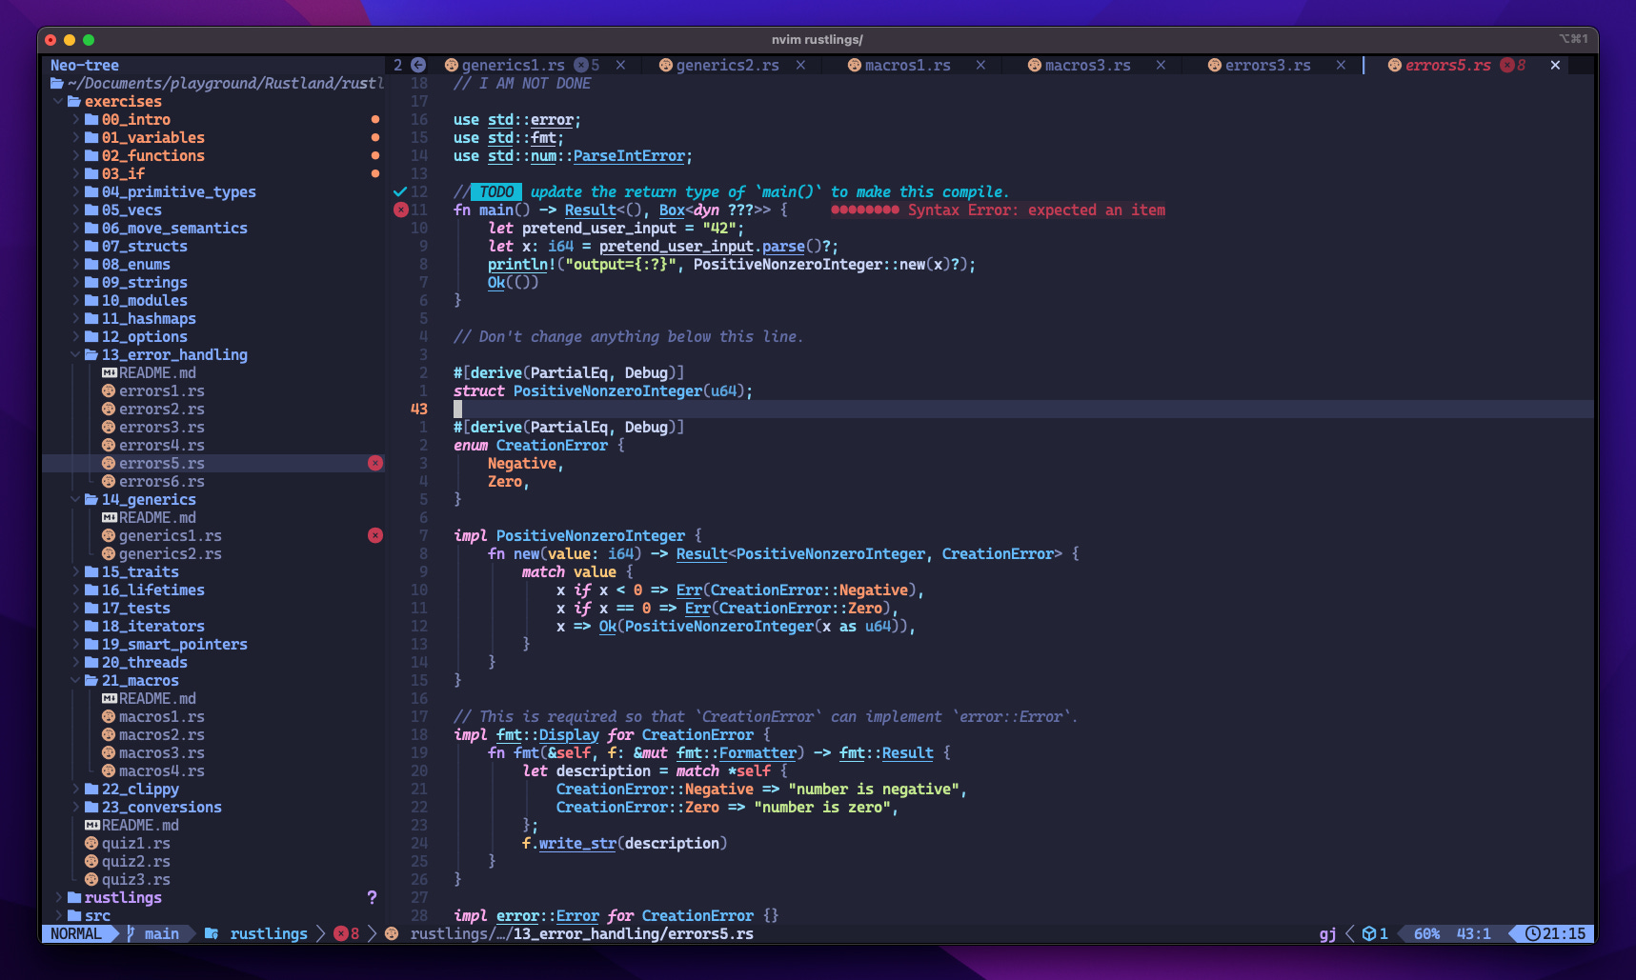Viewport: 1636px width, 980px height.
Task: Close the generics2.rs tab
Action: pyautogui.click(x=800, y=65)
